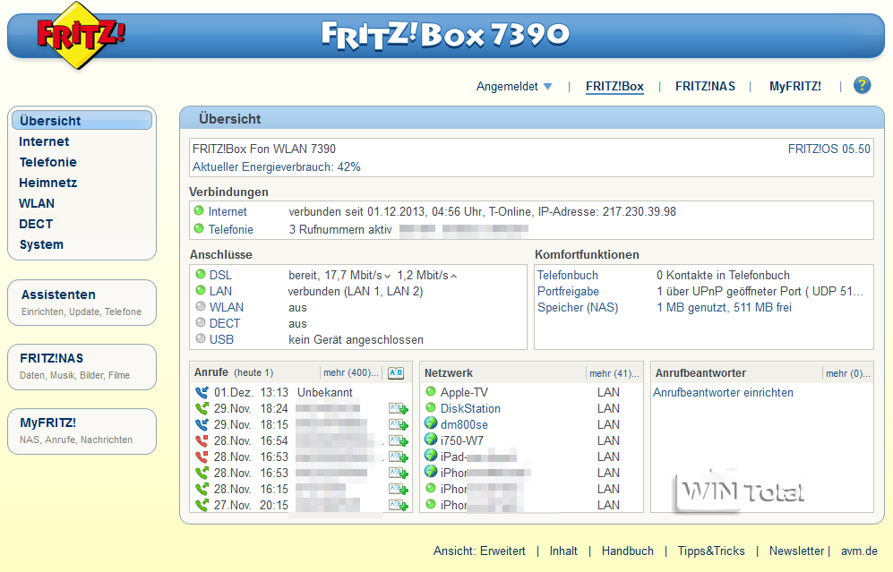Click green status dot beside Apple-TV
893x572 pixels.
pyautogui.click(x=431, y=391)
